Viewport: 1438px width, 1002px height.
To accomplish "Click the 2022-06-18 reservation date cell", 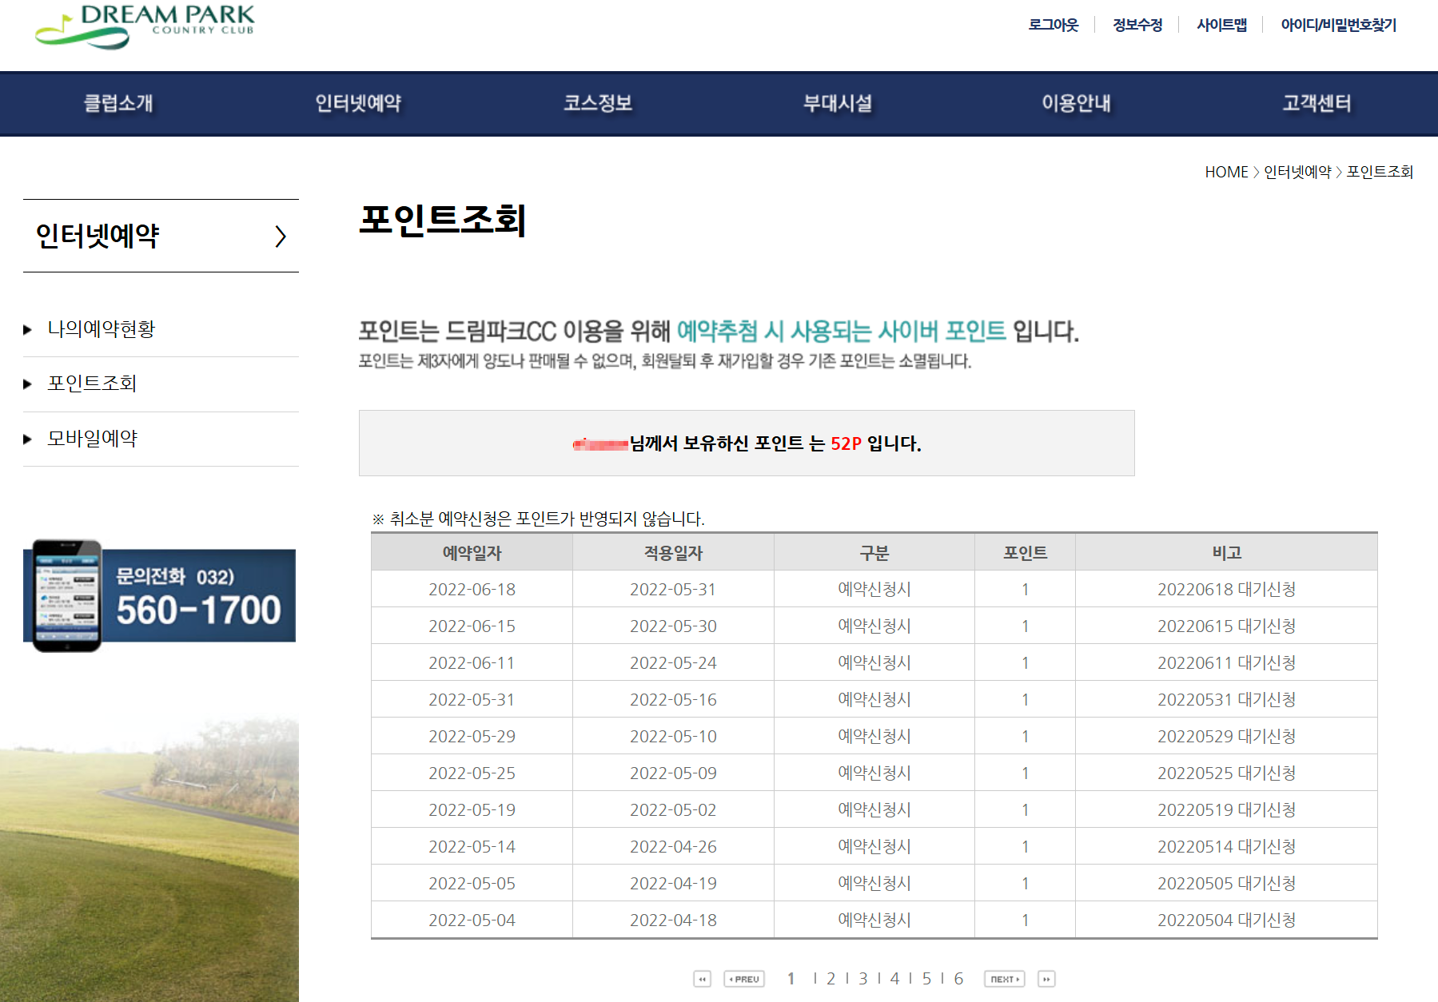I will tap(472, 590).
